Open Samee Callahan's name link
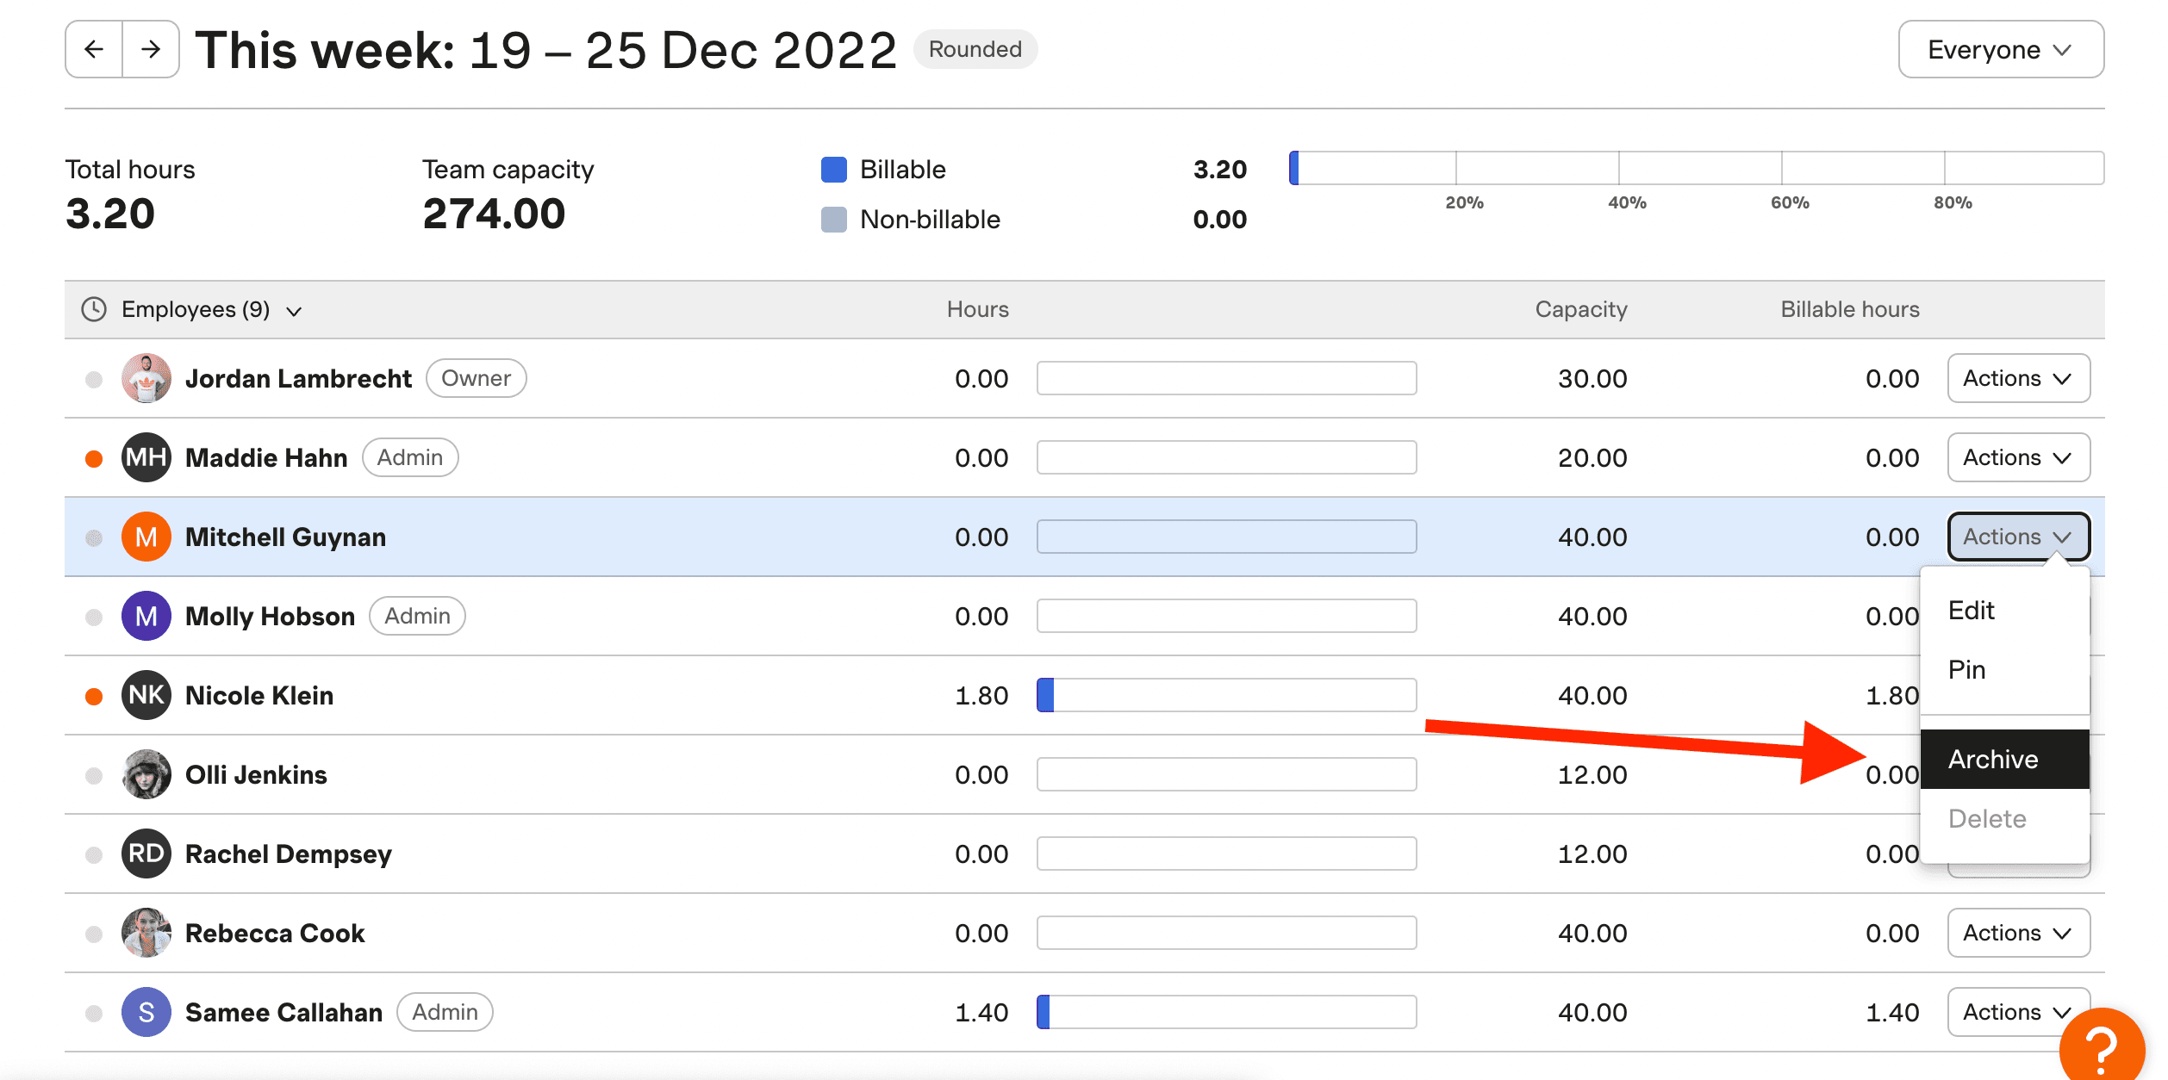This screenshot has width=2168, height=1080. 283,1012
